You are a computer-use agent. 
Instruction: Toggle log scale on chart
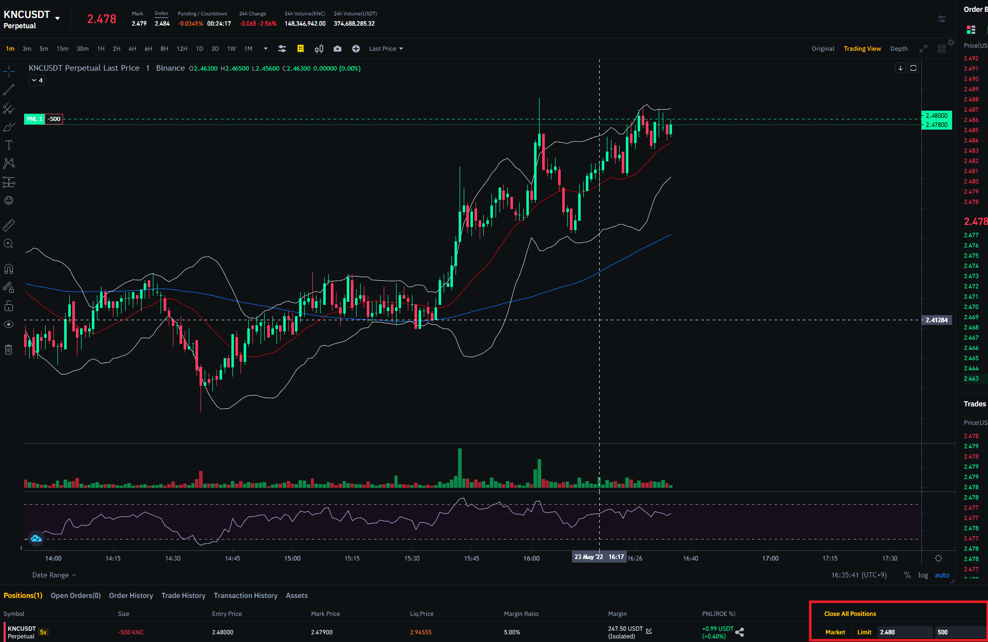click(923, 575)
